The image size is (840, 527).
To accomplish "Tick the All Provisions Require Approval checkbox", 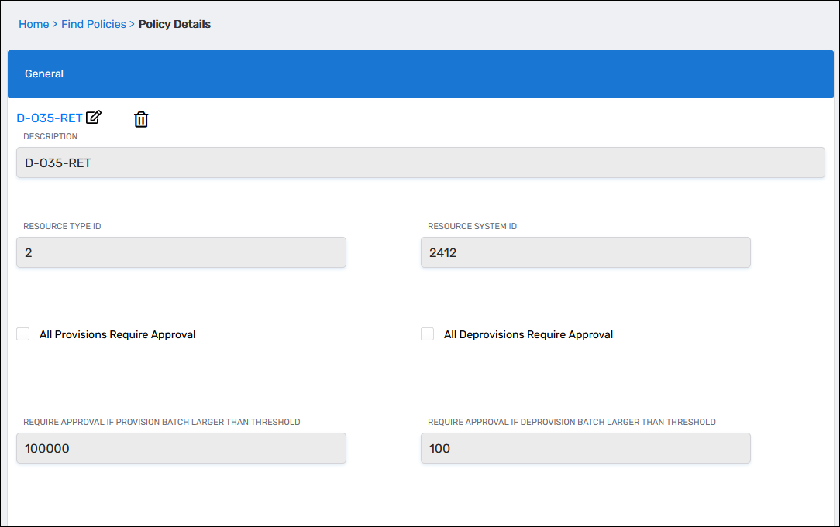I will (x=23, y=334).
